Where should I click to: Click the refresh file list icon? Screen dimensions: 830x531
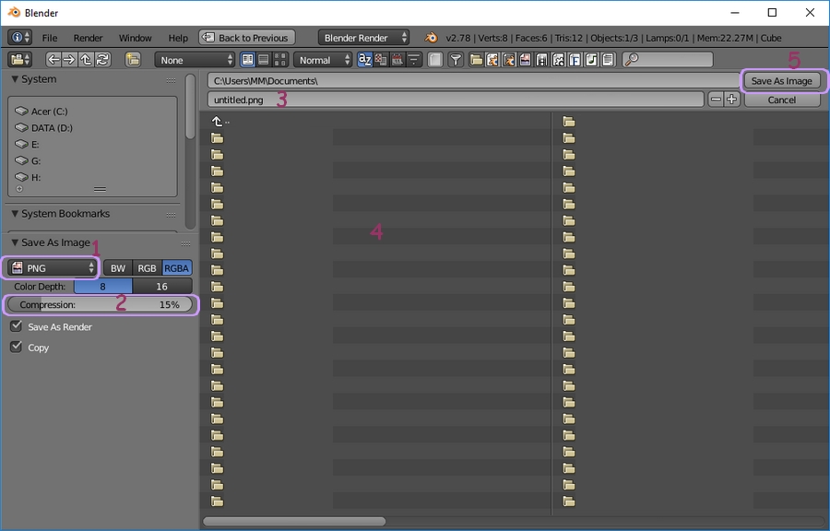[103, 60]
